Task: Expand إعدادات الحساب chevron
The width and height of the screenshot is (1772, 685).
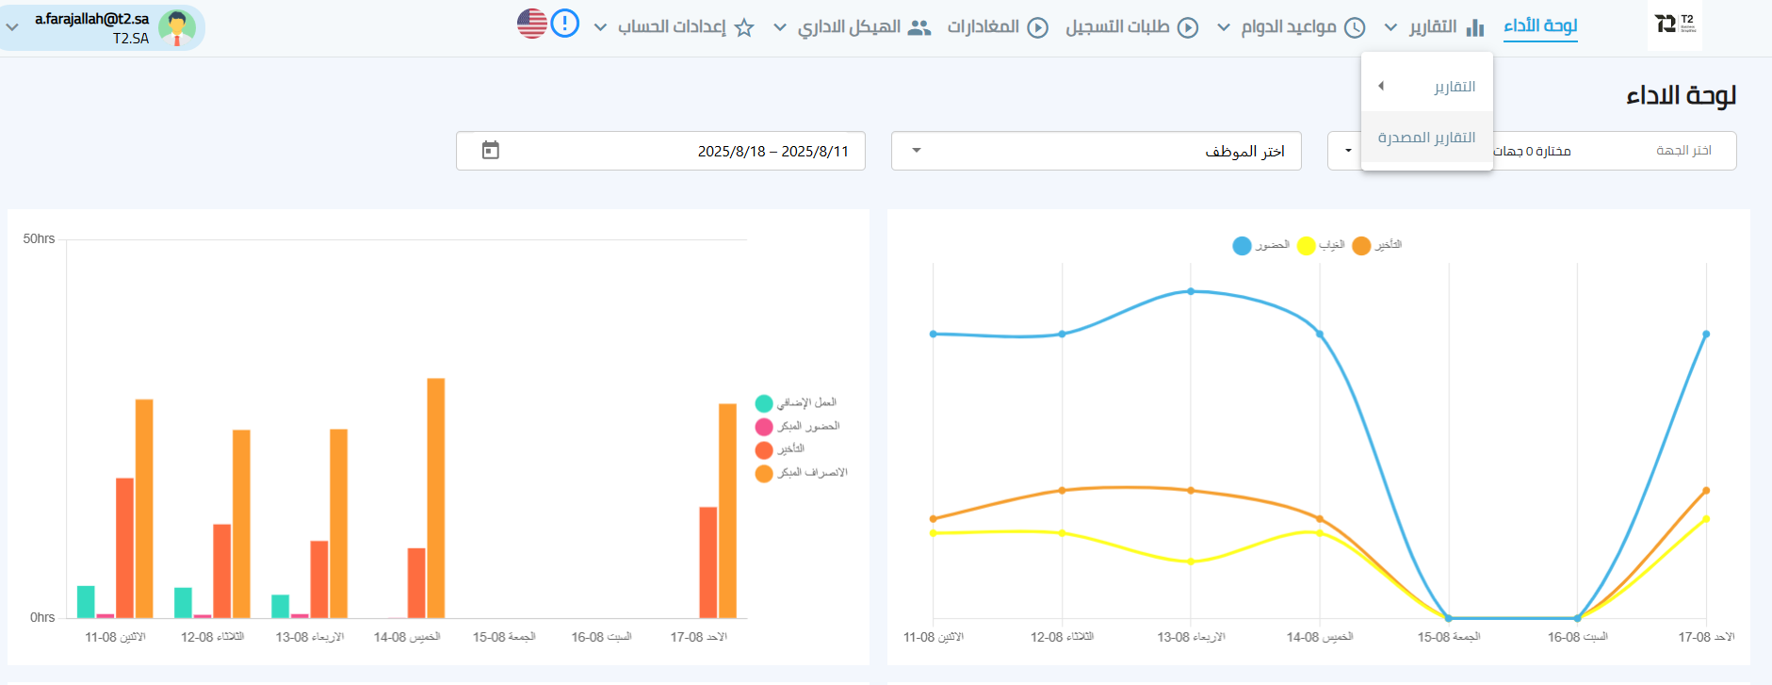Action: 600,27
